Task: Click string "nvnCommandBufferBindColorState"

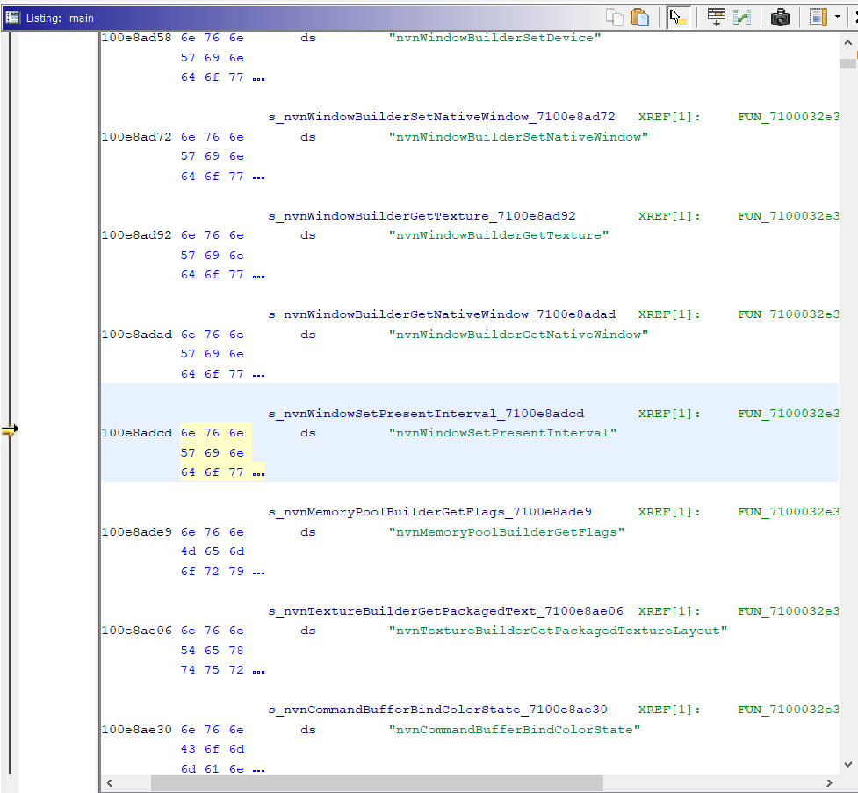Action: 515,730
